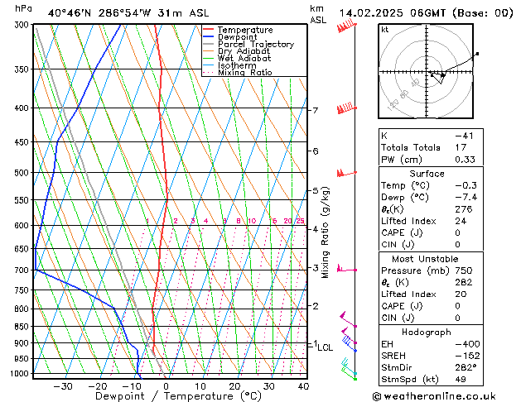
Task: Click the Totals Totals value row
Action: [427, 146]
